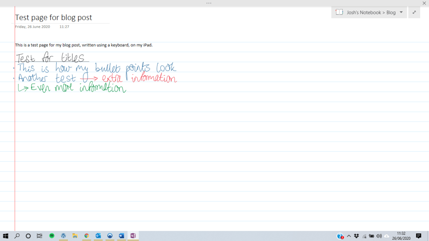
Task: Click the page date 'Friday, 26 June 2020'
Action: coord(32,27)
